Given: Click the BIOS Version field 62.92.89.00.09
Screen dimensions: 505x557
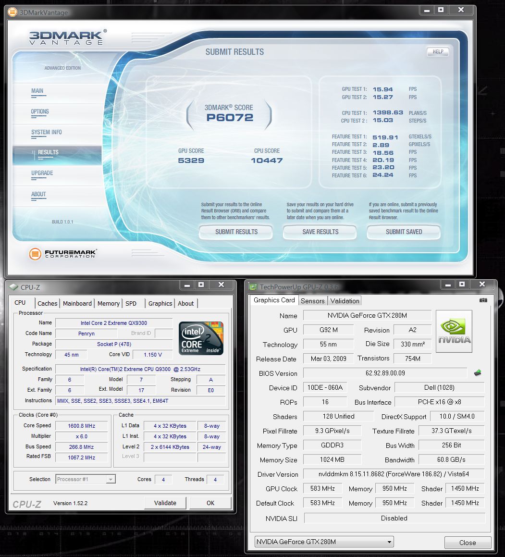Looking at the screenshot, I should tap(385, 373).
